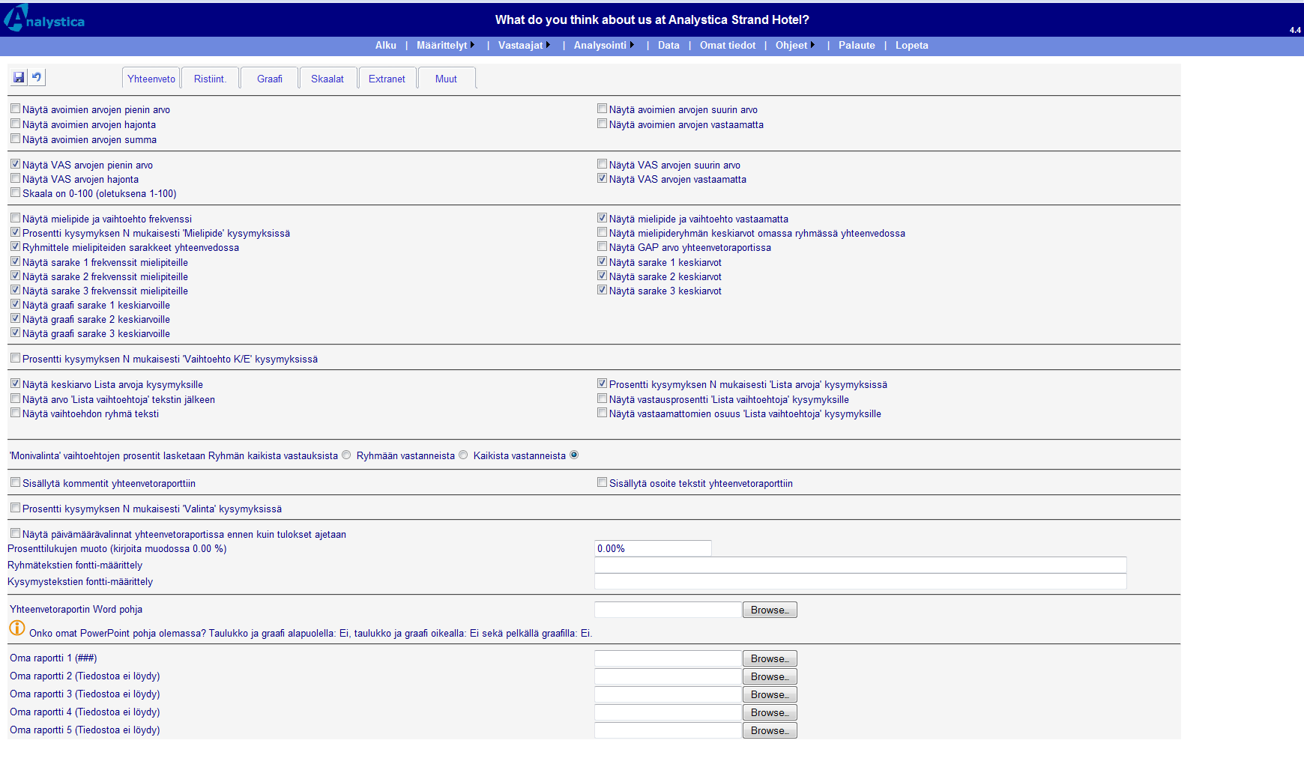Check Näytä VAS arvojen hajonta
The image size is (1304, 761).
coord(15,178)
